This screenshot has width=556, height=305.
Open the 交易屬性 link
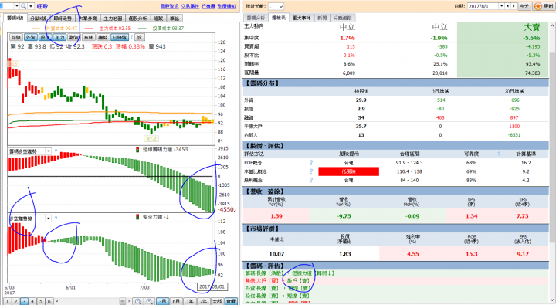(190, 6)
